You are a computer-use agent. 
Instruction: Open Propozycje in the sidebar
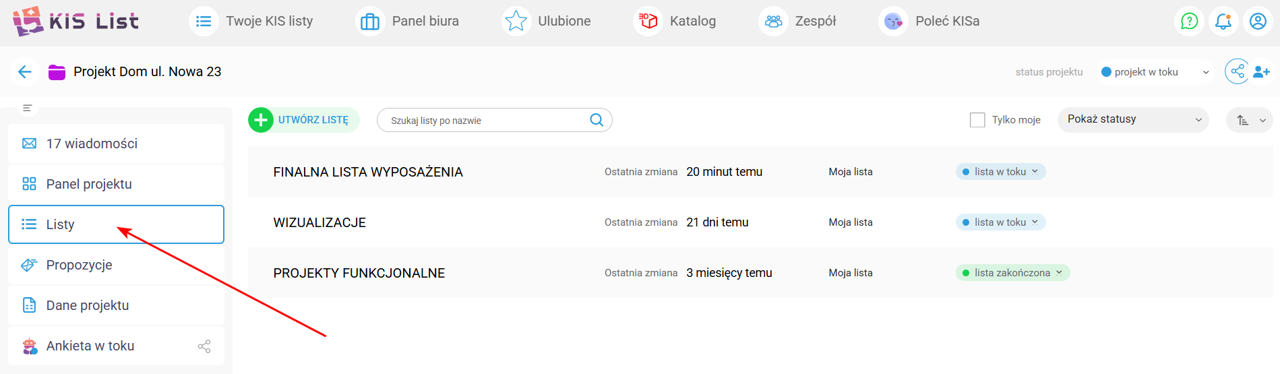(116, 265)
